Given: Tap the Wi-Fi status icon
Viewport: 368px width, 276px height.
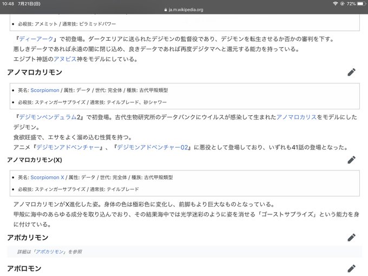Looking at the screenshot, I should click(x=336, y=4).
